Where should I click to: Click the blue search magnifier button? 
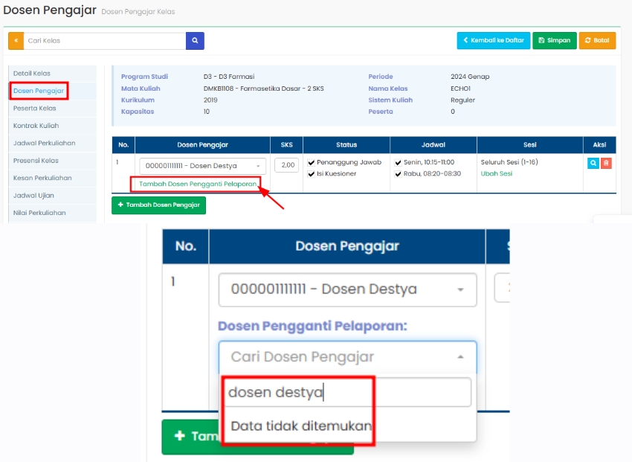pos(195,41)
